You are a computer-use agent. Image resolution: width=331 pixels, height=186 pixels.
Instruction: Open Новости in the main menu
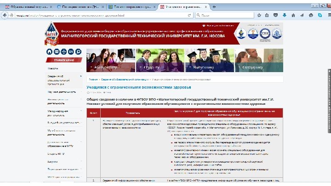pyautogui.click(x=53, y=68)
